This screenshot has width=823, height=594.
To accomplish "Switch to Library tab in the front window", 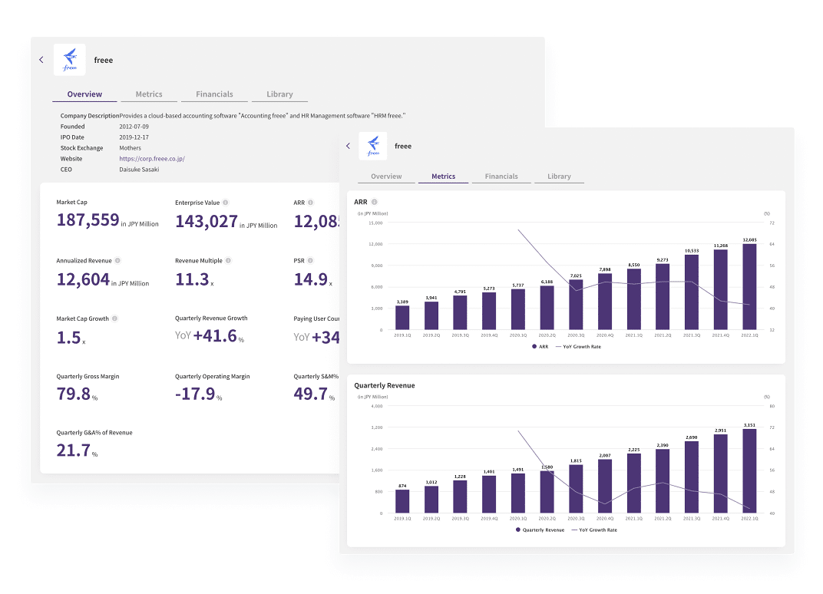I will tap(559, 177).
